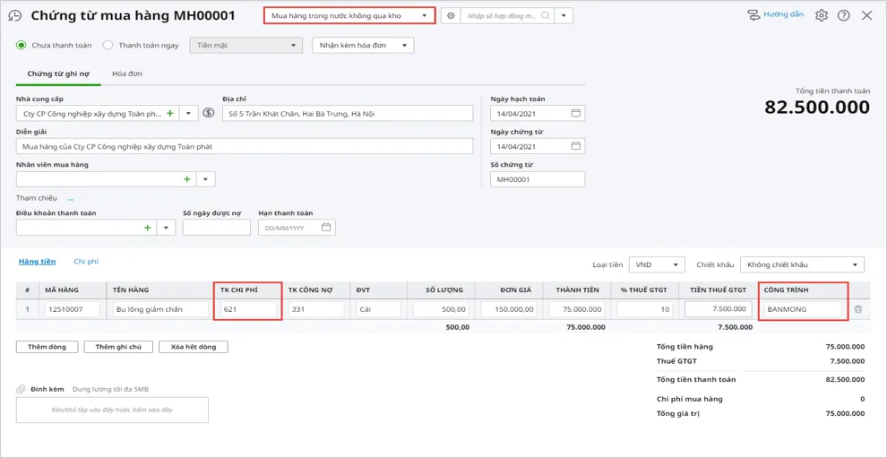Screen dimensions: 887x458
Task: Click the contract search magnifier icon
Action: (545, 16)
